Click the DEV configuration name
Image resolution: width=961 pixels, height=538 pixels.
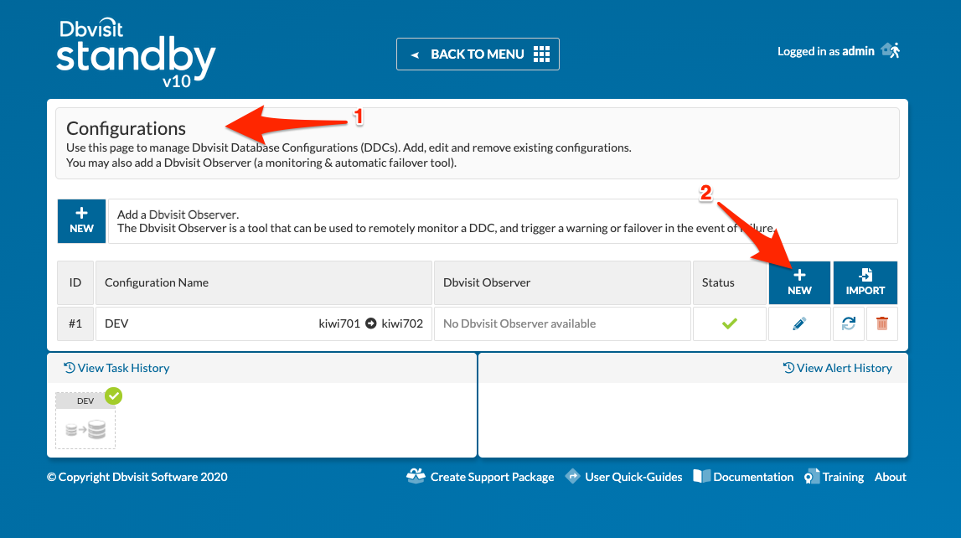click(116, 323)
